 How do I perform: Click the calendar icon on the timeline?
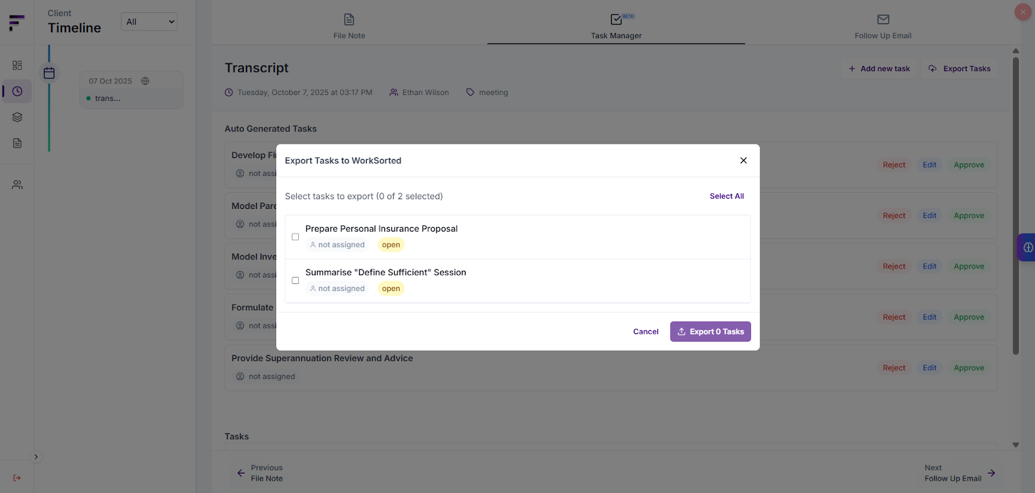pyautogui.click(x=49, y=72)
